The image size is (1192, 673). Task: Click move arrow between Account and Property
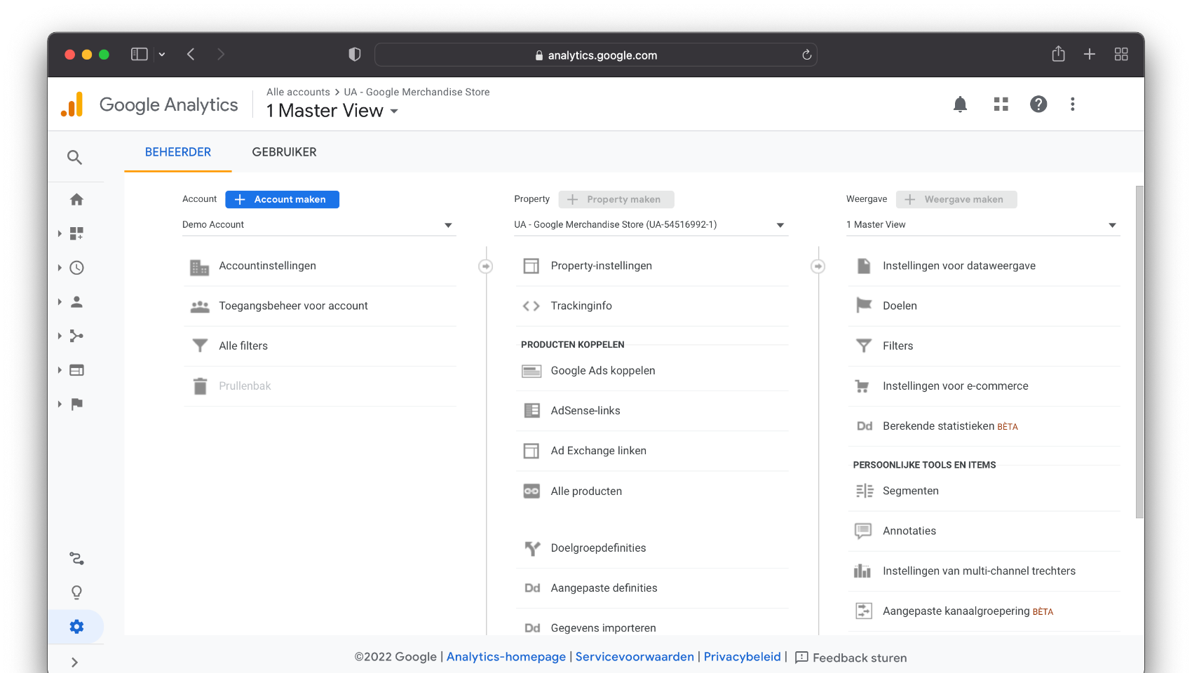pos(486,266)
